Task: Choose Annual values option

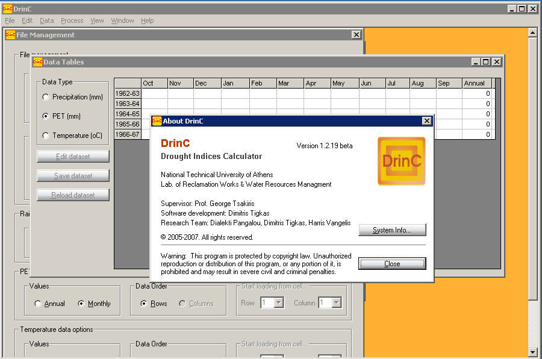Action: tap(39, 304)
